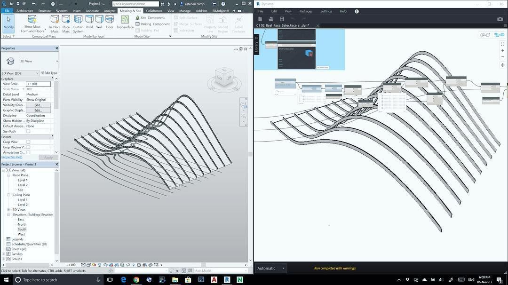508x285 pixels.
Task: Click the Curtain System tool
Action: (x=78, y=22)
